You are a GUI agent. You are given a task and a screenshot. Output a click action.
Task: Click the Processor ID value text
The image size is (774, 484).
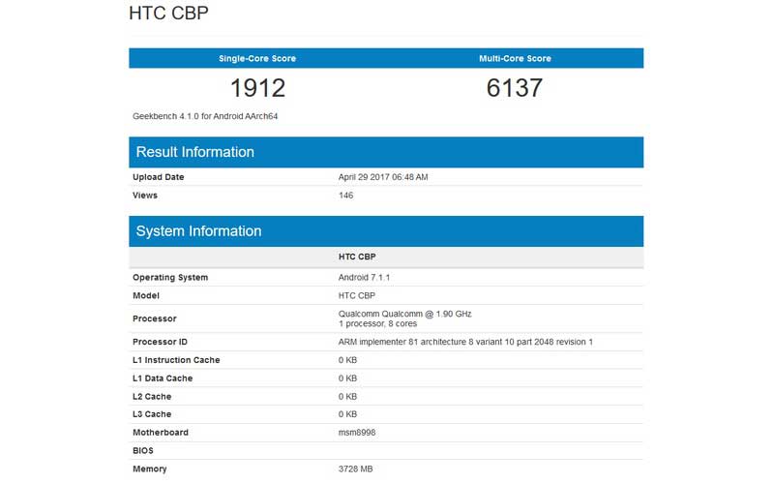pyautogui.click(x=465, y=342)
